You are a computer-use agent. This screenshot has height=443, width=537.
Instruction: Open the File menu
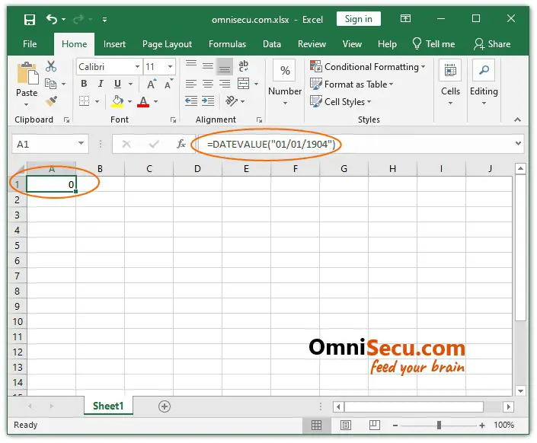click(30, 44)
